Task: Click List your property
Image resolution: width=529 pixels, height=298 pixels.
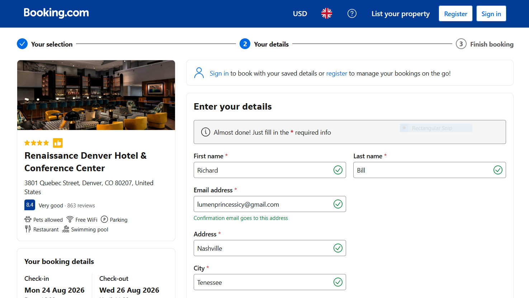Action: (x=401, y=14)
